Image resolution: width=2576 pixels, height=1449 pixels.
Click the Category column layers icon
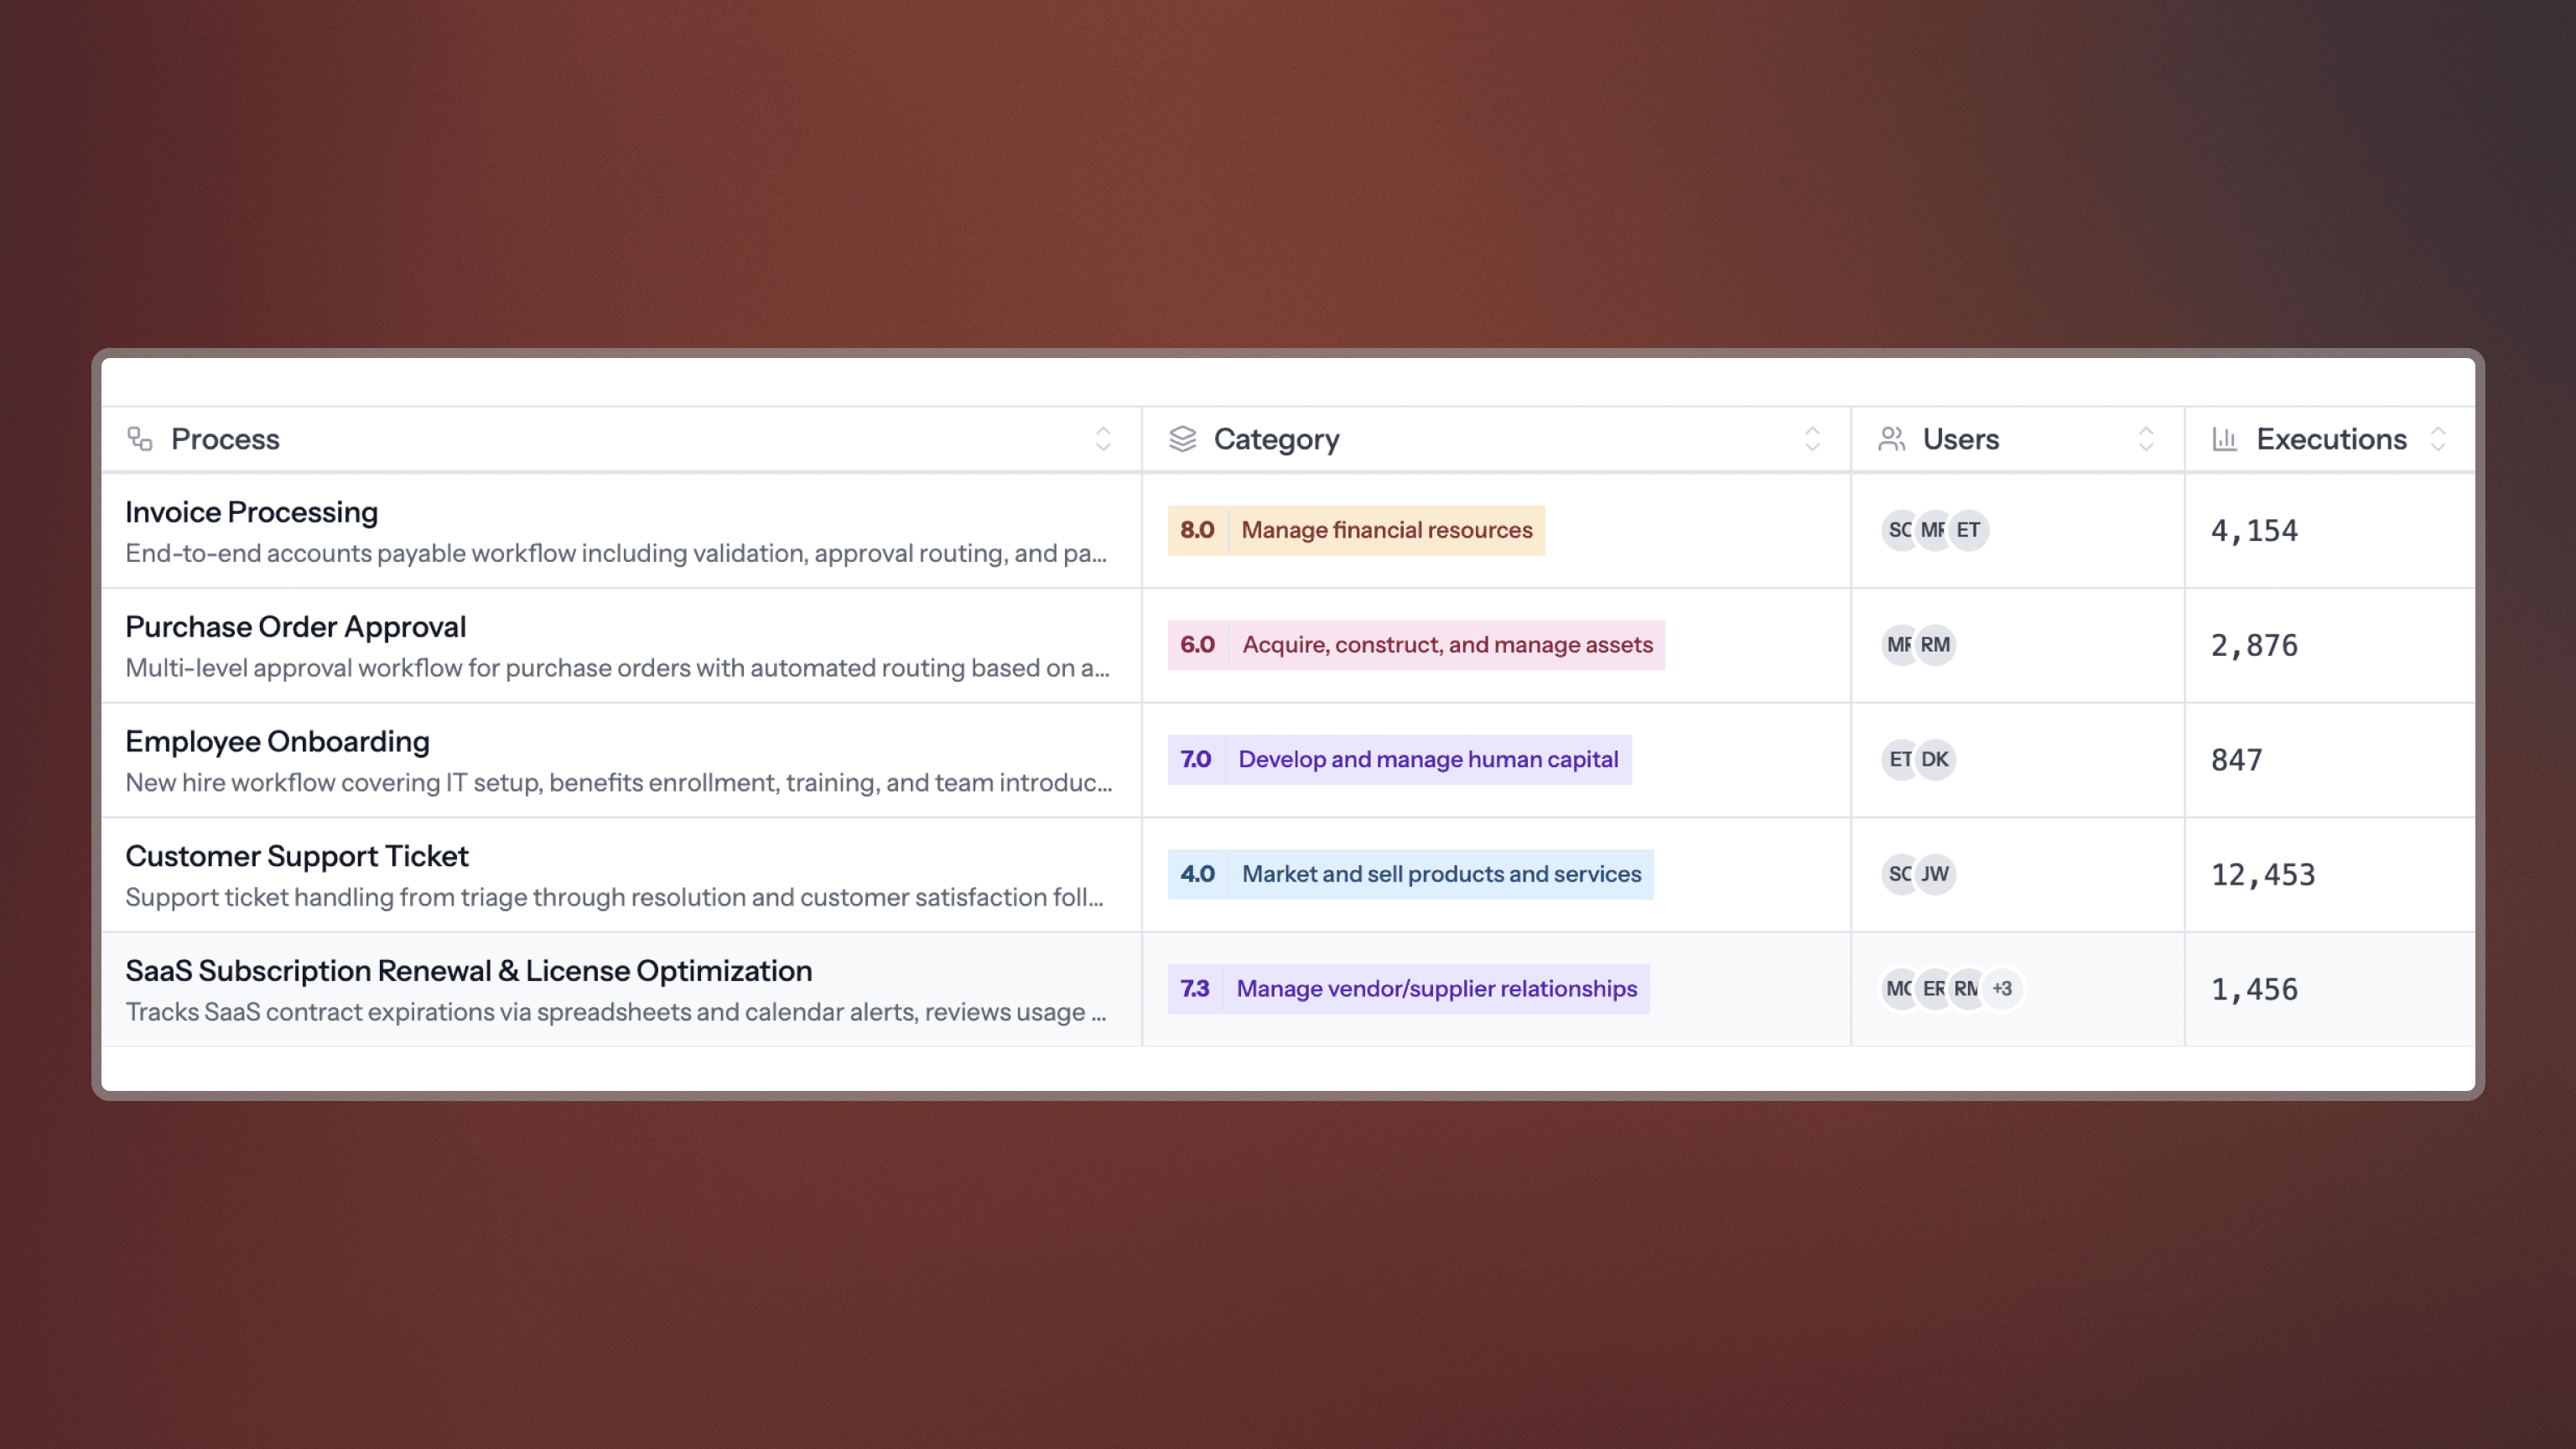[1182, 439]
